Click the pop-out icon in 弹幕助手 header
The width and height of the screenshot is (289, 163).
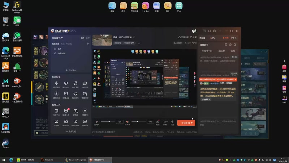tap(235, 45)
